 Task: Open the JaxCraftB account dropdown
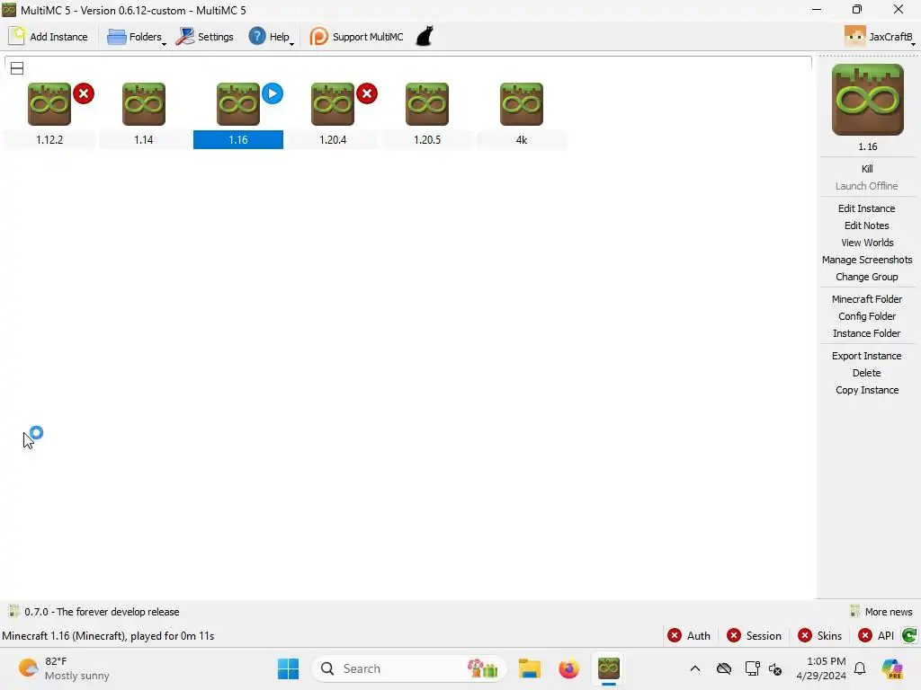click(880, 36)
